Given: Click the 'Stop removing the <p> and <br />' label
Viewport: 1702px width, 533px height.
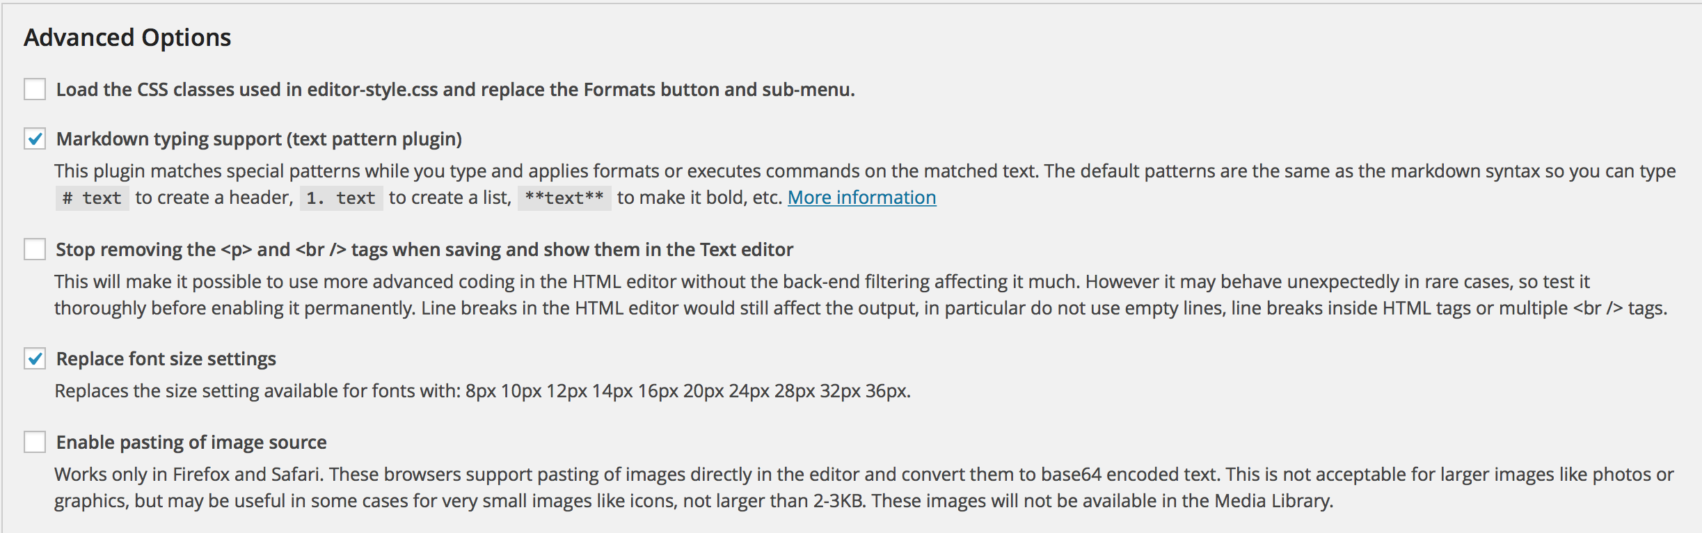Looking at the screenshot, I should 424,250.
